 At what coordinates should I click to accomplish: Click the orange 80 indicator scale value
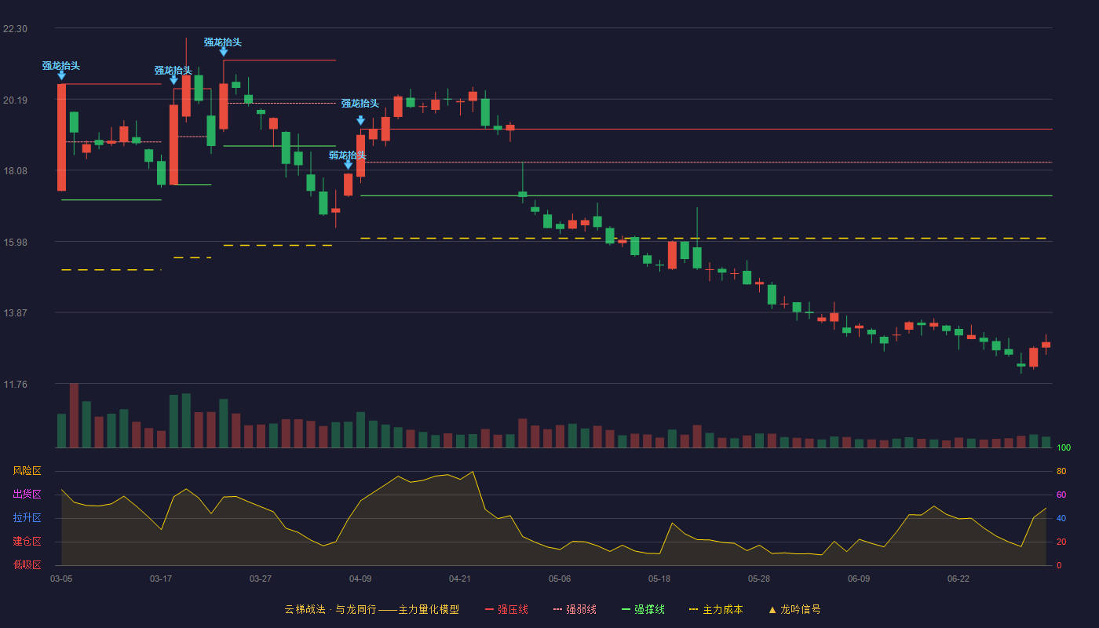(x=1061, y=472)
